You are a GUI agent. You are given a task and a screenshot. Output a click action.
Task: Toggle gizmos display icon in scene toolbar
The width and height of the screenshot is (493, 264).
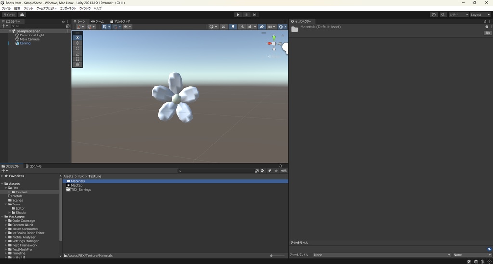click(281, 27)
